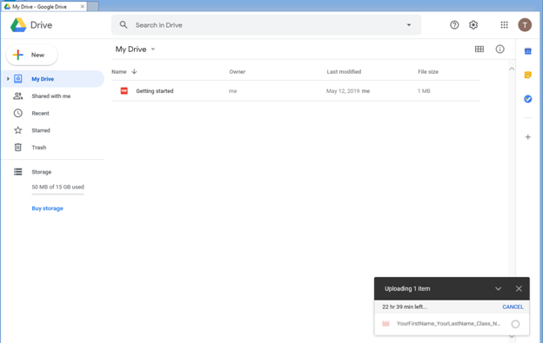543x343 pixels.
Task: Close the upload progress panel
Action: pyautogui.click(x=519, y=289)
